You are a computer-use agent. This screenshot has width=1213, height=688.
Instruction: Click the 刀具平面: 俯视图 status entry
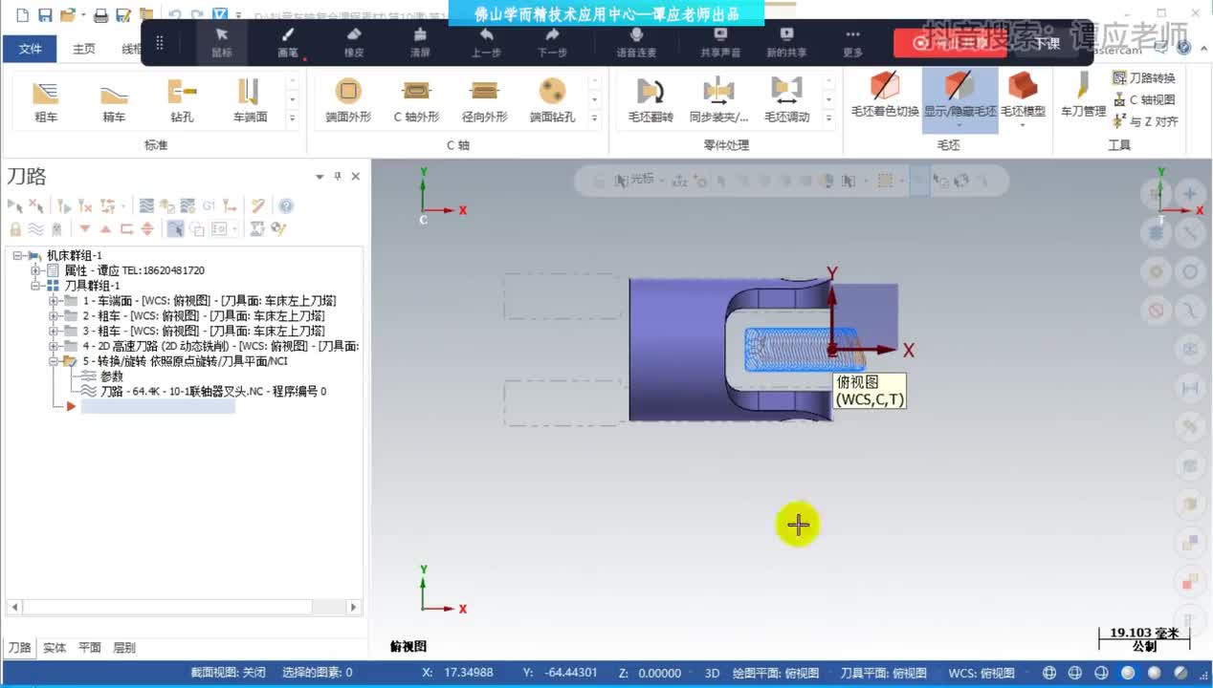point(883,673)
